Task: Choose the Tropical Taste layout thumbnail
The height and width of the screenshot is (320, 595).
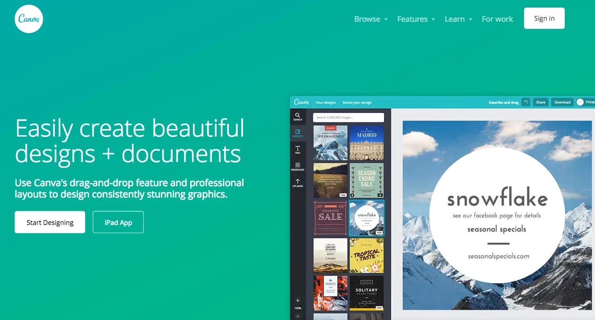Action: (x=367, y=255)
